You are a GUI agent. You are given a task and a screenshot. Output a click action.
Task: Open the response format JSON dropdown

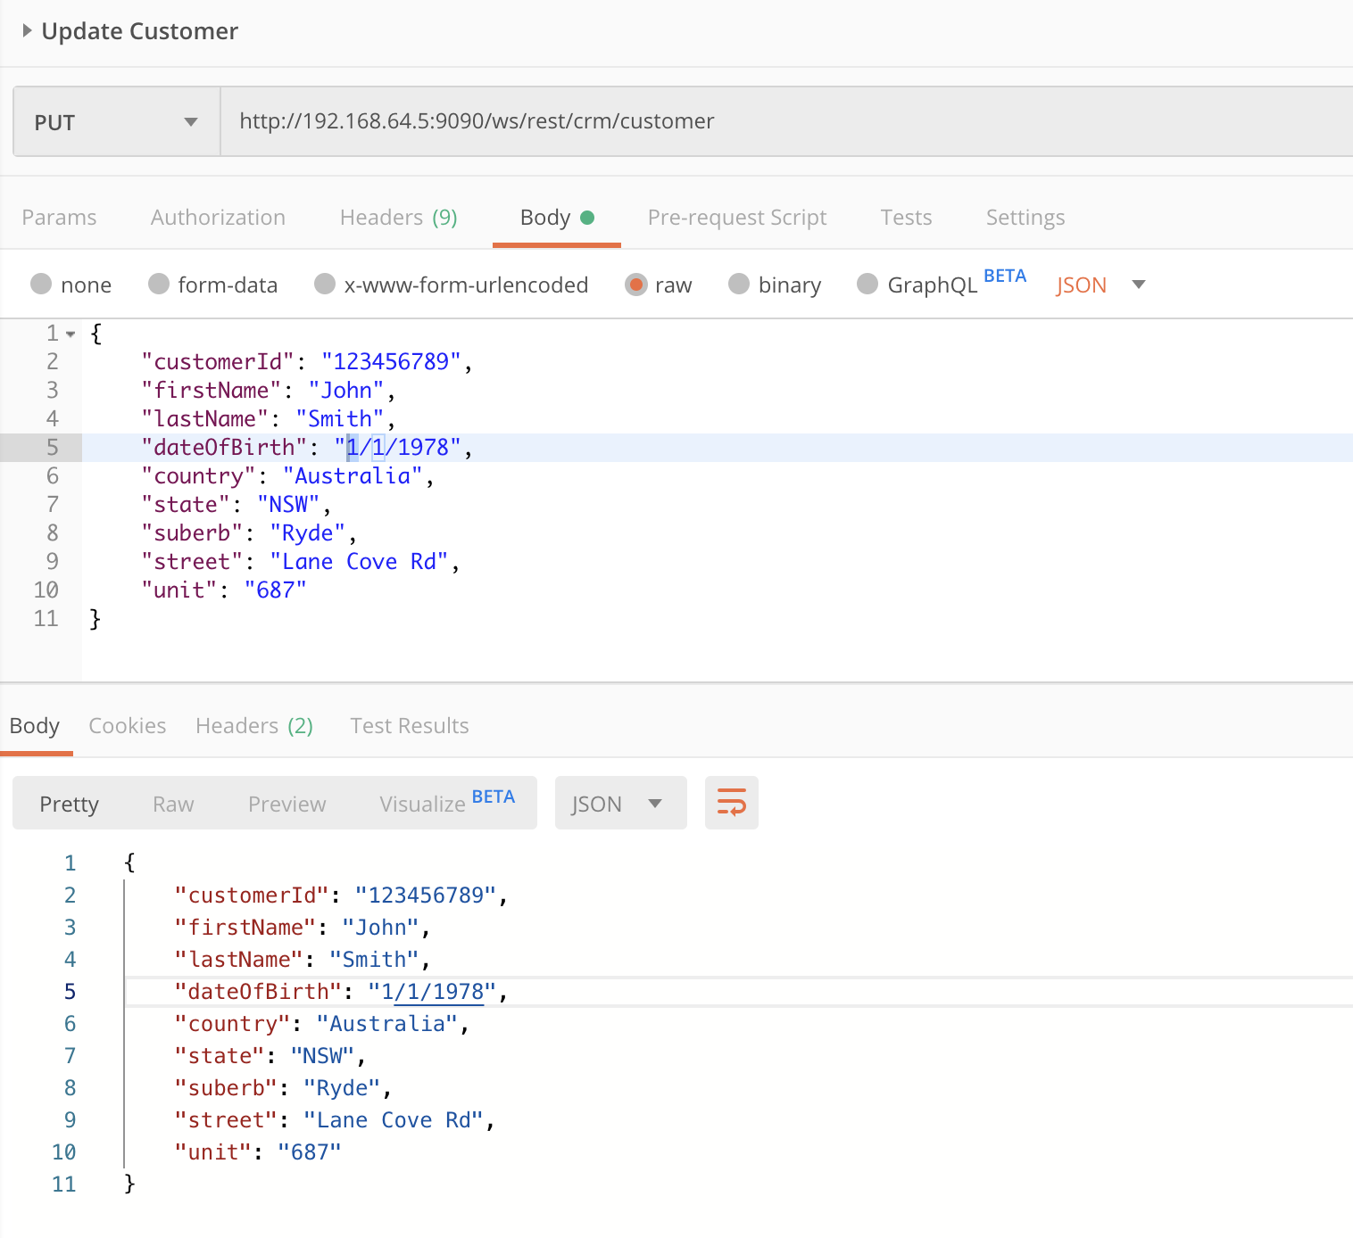point(619,804)
